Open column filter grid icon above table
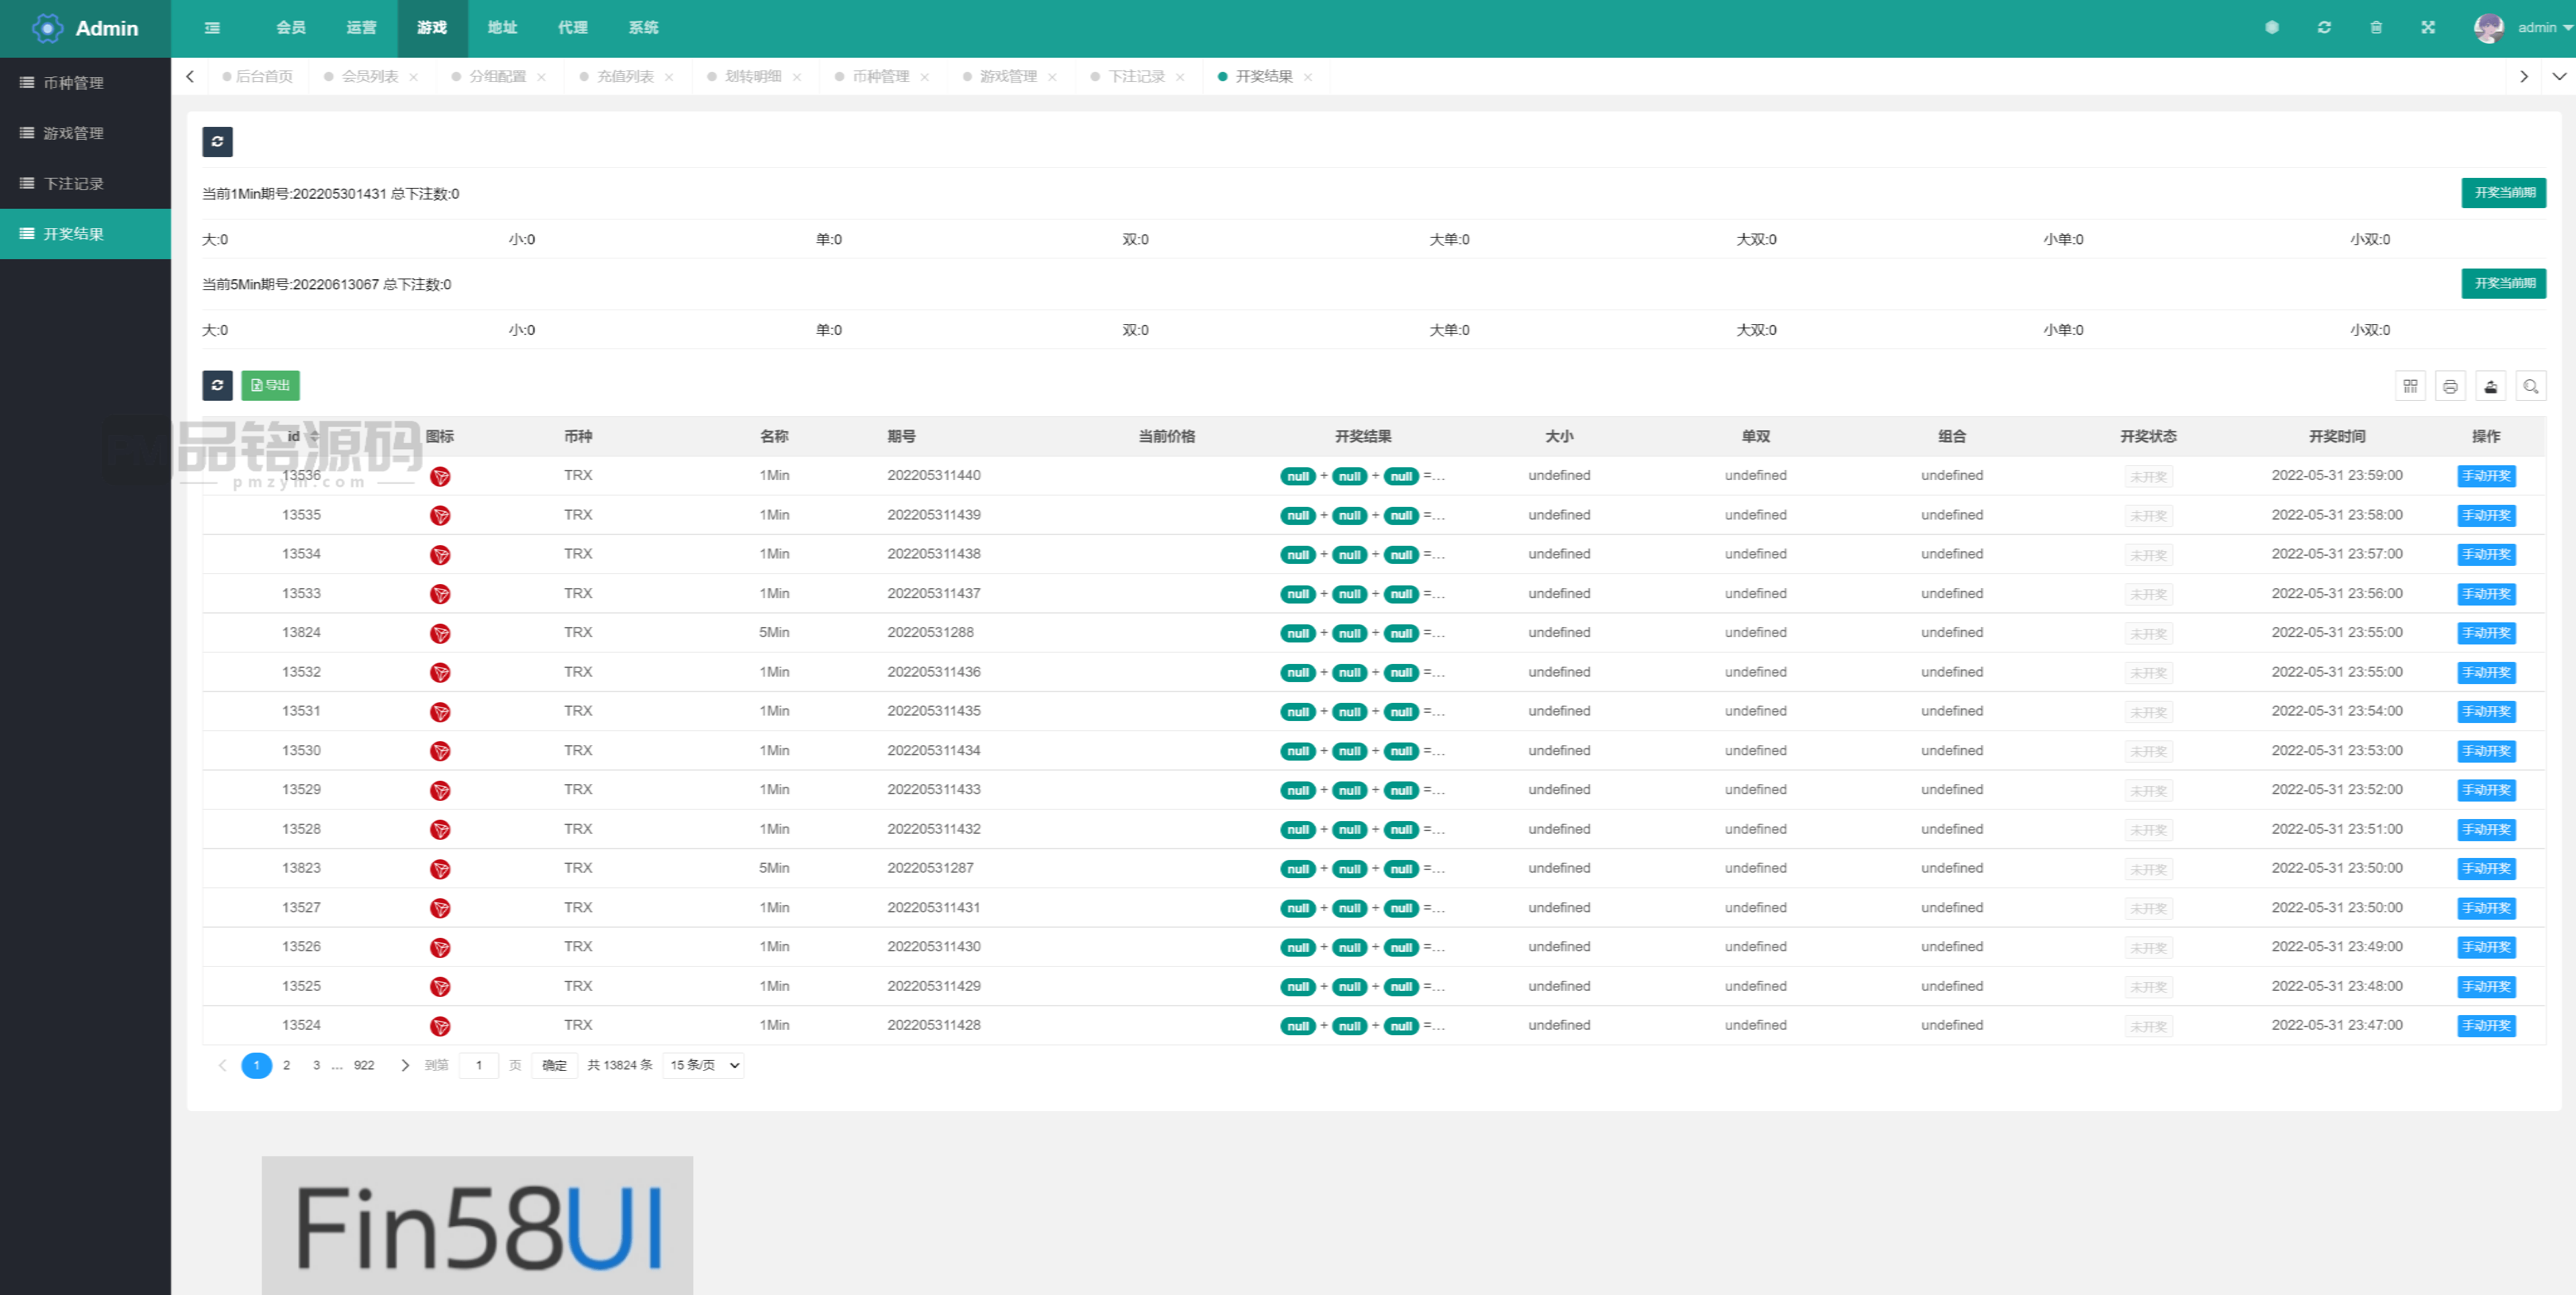Viewport: 2576px width, 1295px height. pos(2410,386)
